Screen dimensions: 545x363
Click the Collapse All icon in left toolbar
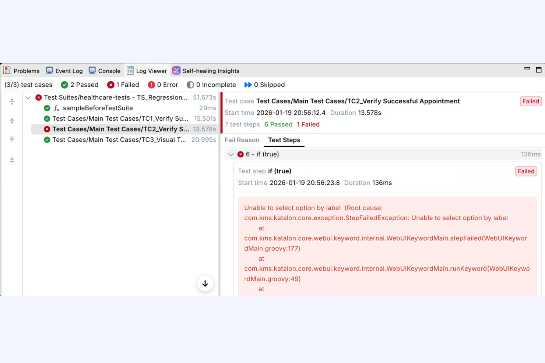pos(12,121)
